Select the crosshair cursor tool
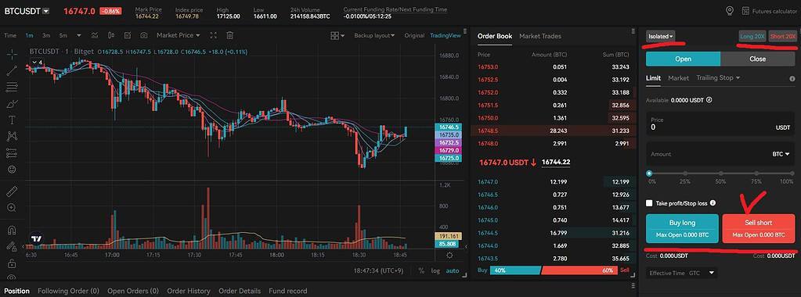Screen dimensions: 801x297 click(12, 54)
